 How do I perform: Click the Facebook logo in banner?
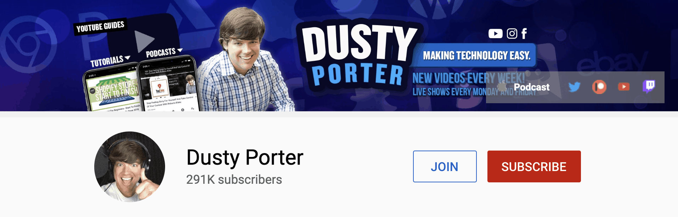click(x=524, y=34)
